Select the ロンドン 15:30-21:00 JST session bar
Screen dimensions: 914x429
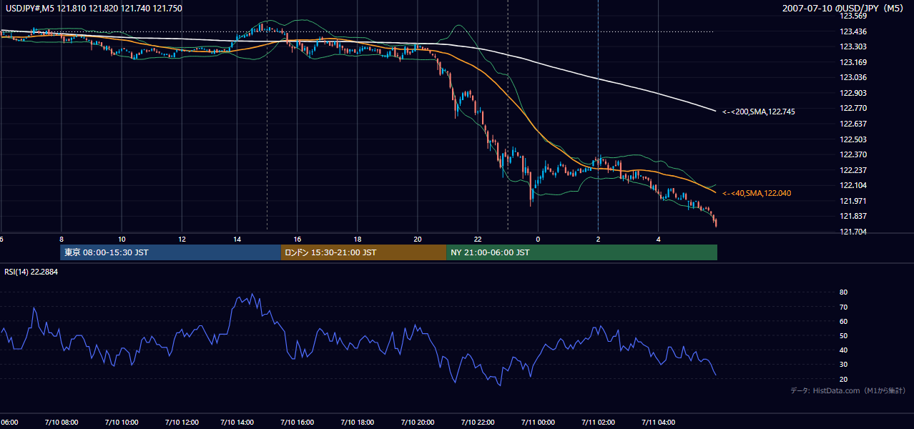pos(363,252)
